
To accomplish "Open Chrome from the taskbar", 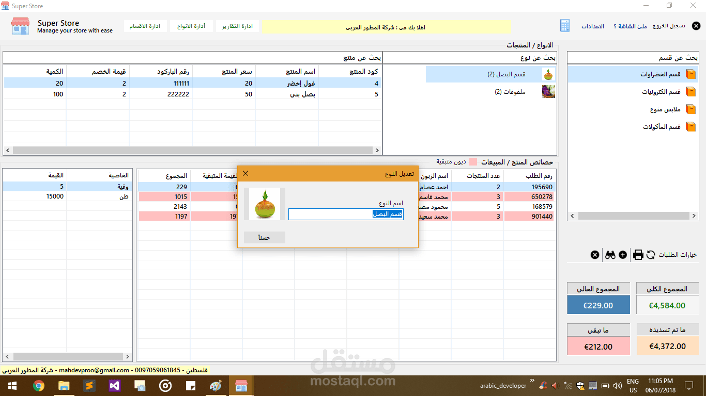I will 38,386.
